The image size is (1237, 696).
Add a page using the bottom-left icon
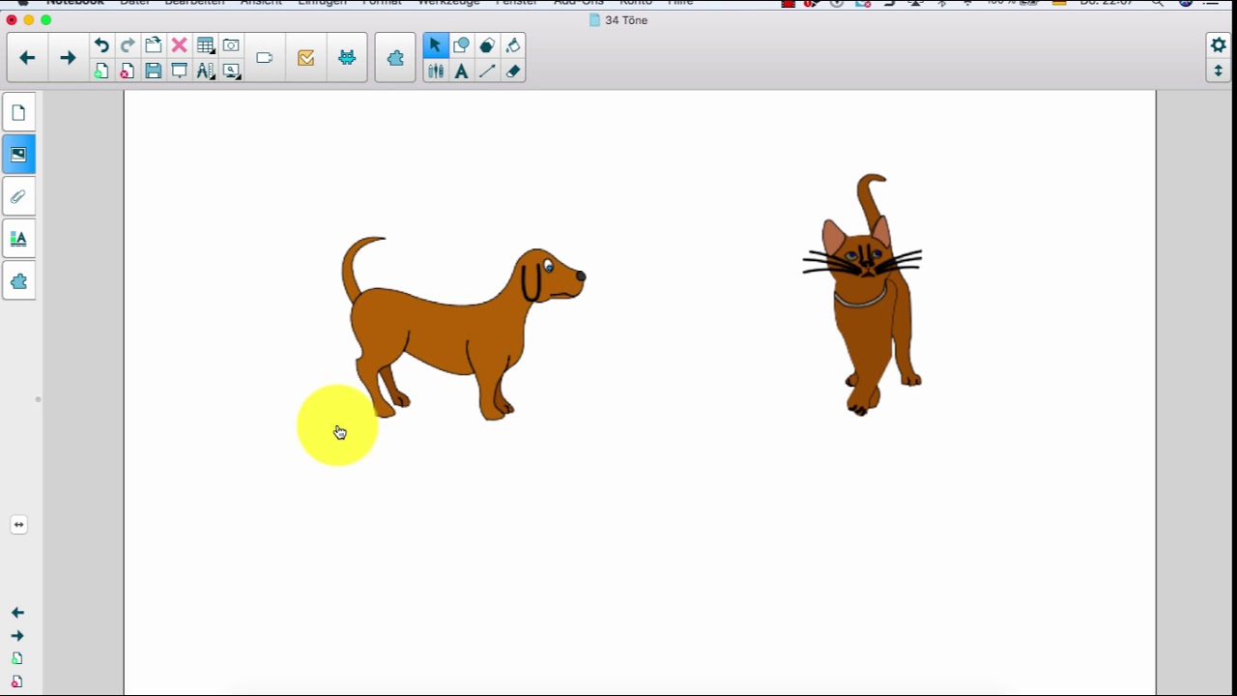pos(17,658)
